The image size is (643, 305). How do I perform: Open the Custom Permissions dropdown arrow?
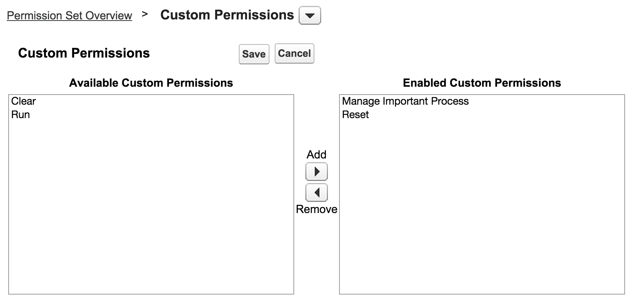[310, 16]
